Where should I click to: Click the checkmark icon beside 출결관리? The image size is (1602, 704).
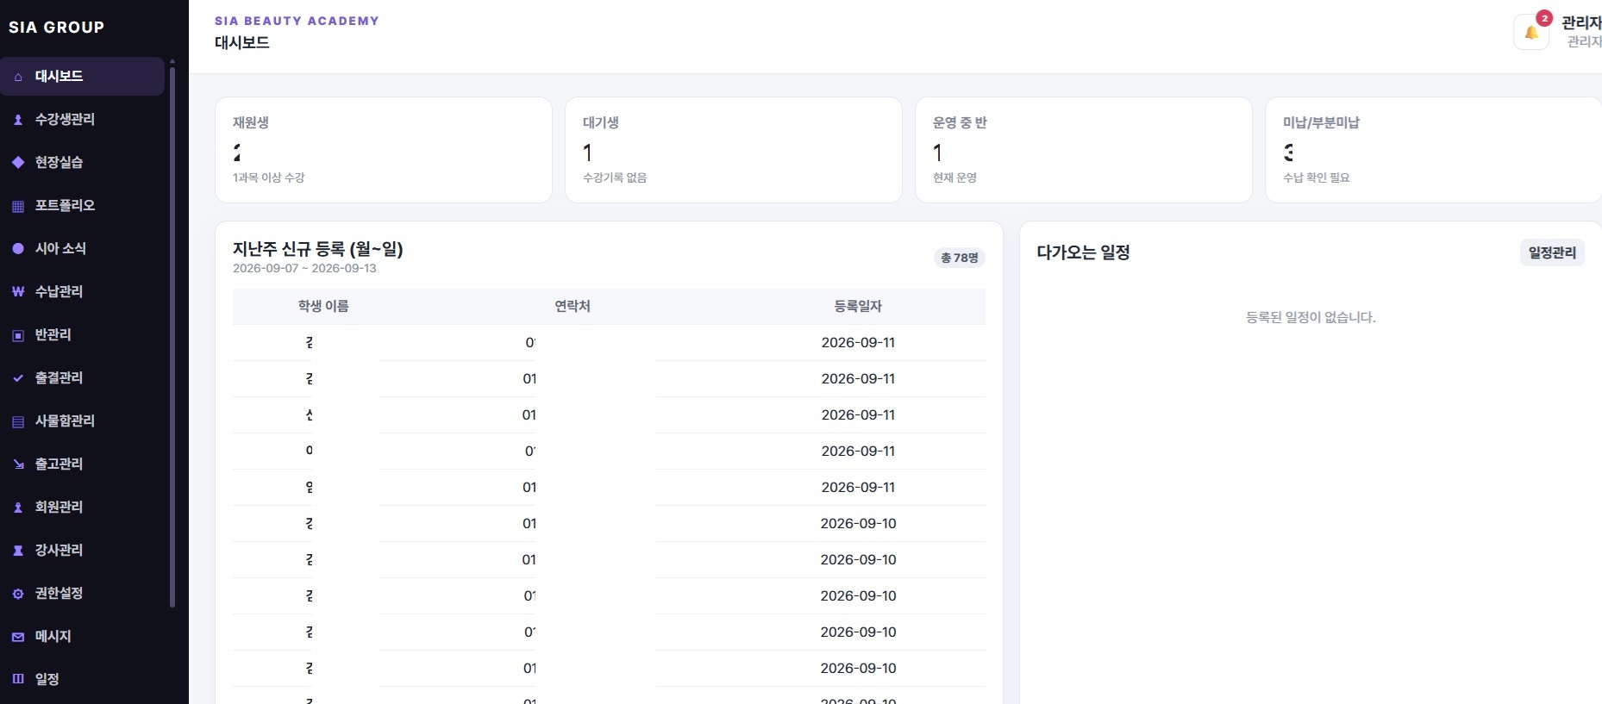point(18,378)
